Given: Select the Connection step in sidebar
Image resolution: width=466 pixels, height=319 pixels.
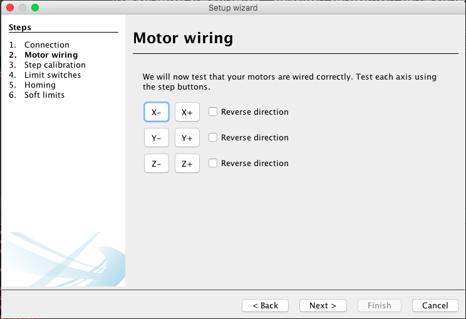Looking at the screenshot, I should click(x=46, y=44).
